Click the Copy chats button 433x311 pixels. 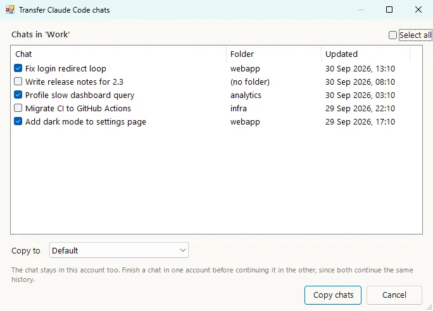333,295
